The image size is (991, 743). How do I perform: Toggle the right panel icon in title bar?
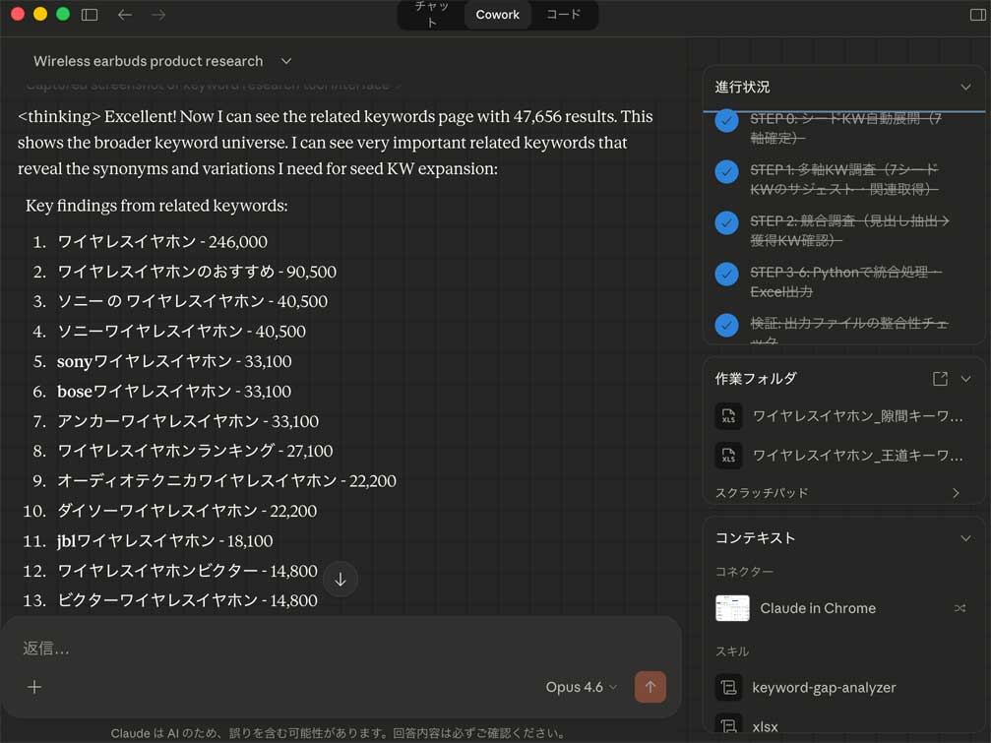click(x=977, y=15)
